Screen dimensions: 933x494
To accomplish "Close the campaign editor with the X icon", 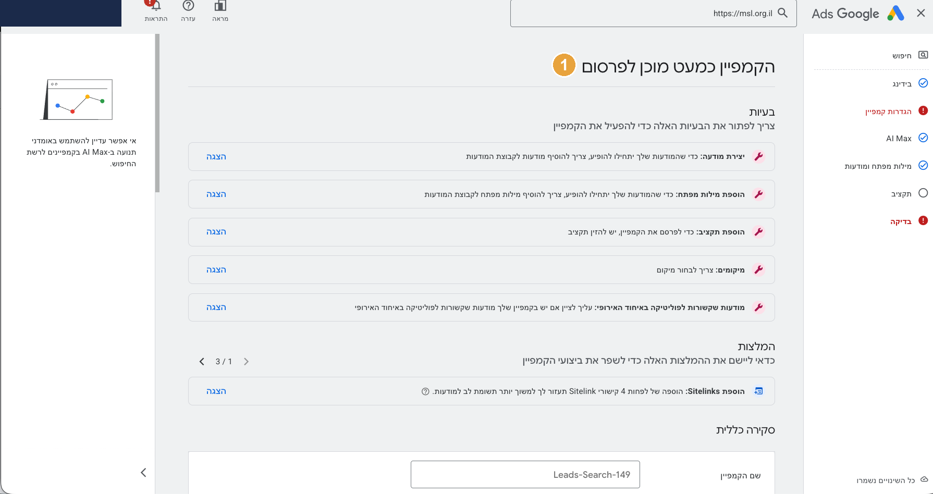I will pyautogui.click(x=921, y=13).
